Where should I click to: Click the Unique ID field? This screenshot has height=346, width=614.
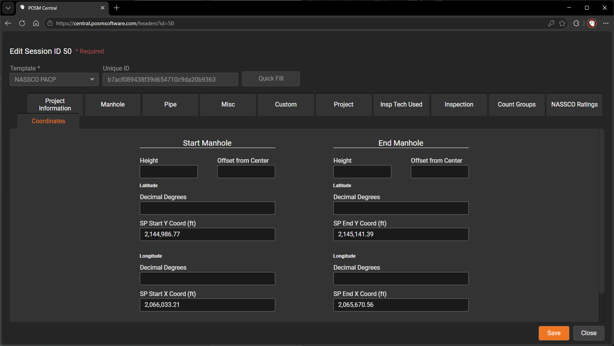coord(170,79)
